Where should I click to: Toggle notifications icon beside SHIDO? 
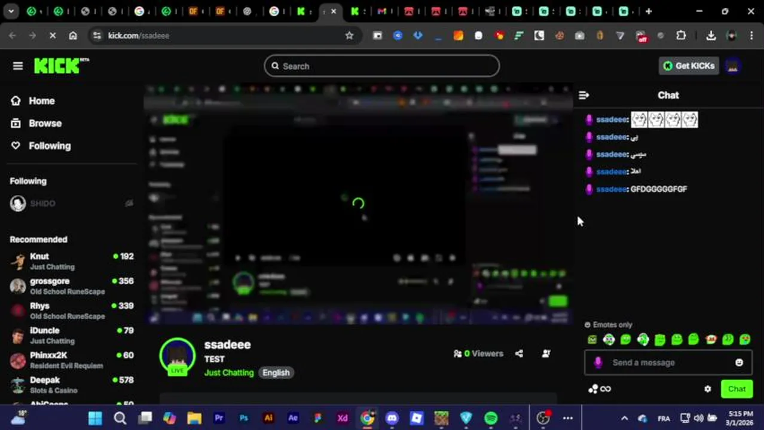click(x=129, y=204)
